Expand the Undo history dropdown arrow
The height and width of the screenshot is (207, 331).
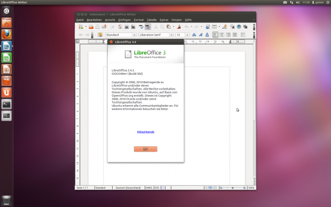click(x=192, y=27)
